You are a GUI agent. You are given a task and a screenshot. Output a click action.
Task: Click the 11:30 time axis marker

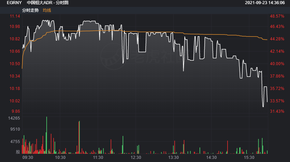tap(98, 158)
